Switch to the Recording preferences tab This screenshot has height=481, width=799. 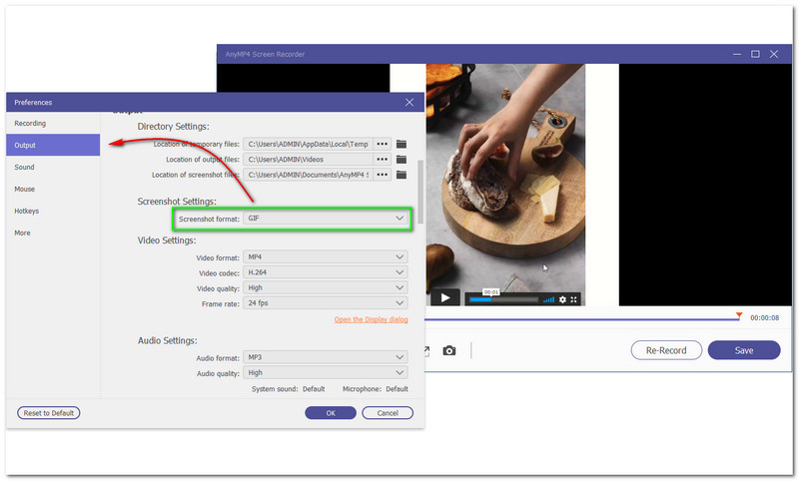coord(30,123)
